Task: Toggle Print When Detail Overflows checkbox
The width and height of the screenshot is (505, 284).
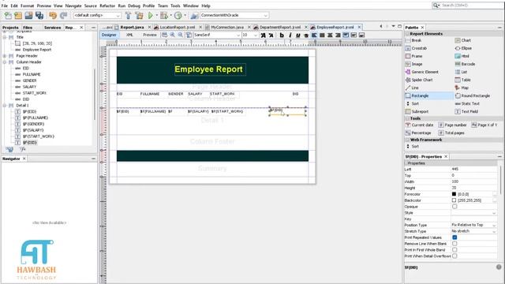Action: [454, 256]
